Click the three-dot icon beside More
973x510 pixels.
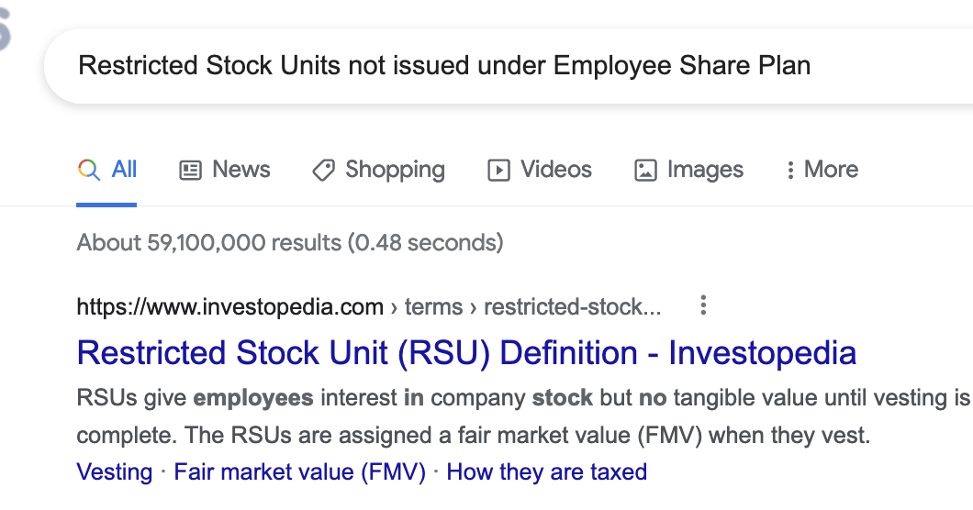point(790,170)
